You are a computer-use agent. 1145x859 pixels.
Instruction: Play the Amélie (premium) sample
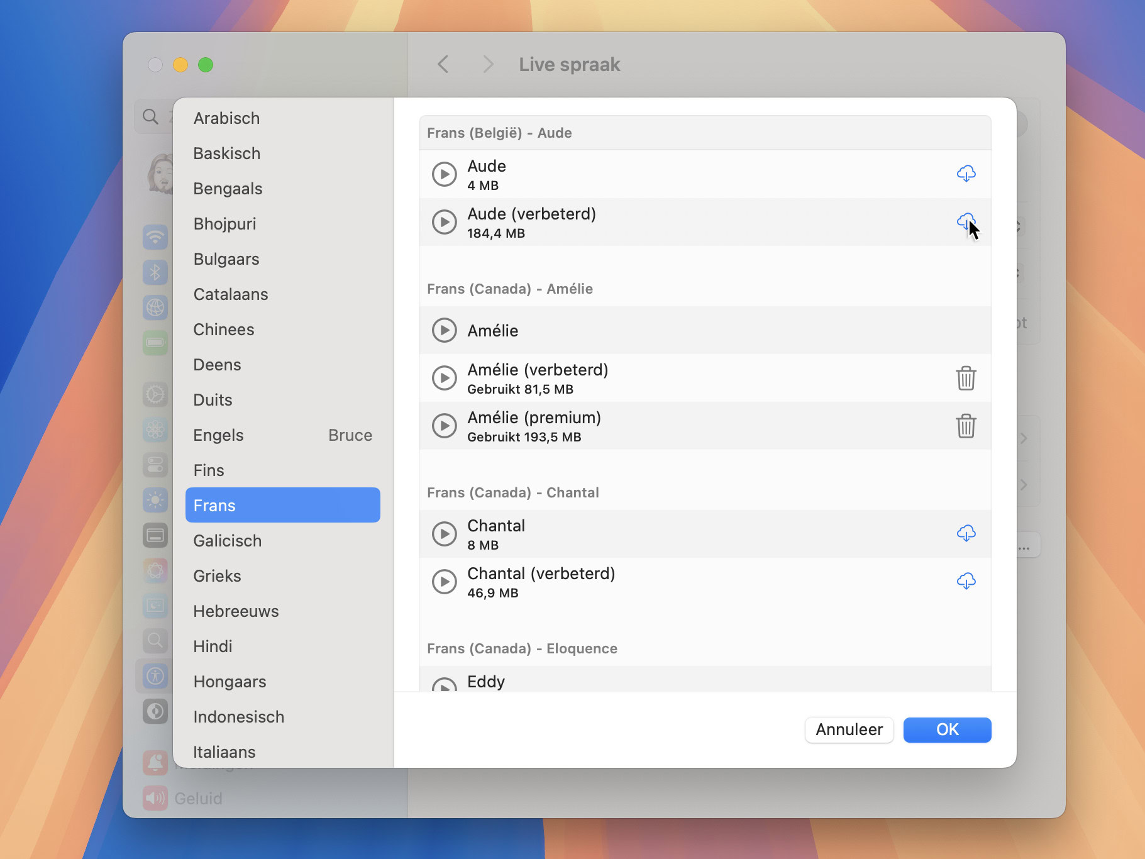click(x=445, y=426)
